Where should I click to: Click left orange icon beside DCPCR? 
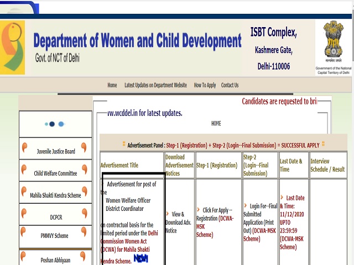24,213
